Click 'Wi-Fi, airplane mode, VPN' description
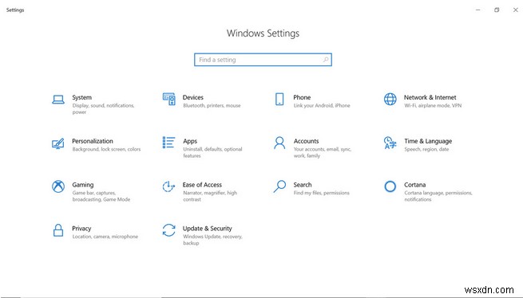The width and height of the screenshot is (523, 298). tap(433, 105)
